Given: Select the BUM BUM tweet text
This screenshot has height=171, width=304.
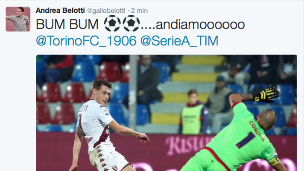Looking at the screenshot, I should coord(67,24).
